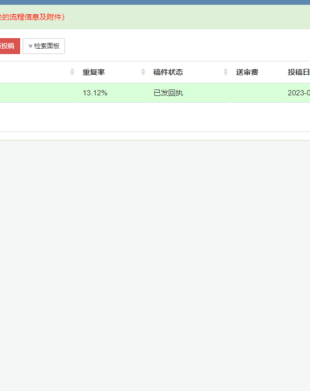
Task: Select the 送审费 column header
Action: [x=247, y=72]
